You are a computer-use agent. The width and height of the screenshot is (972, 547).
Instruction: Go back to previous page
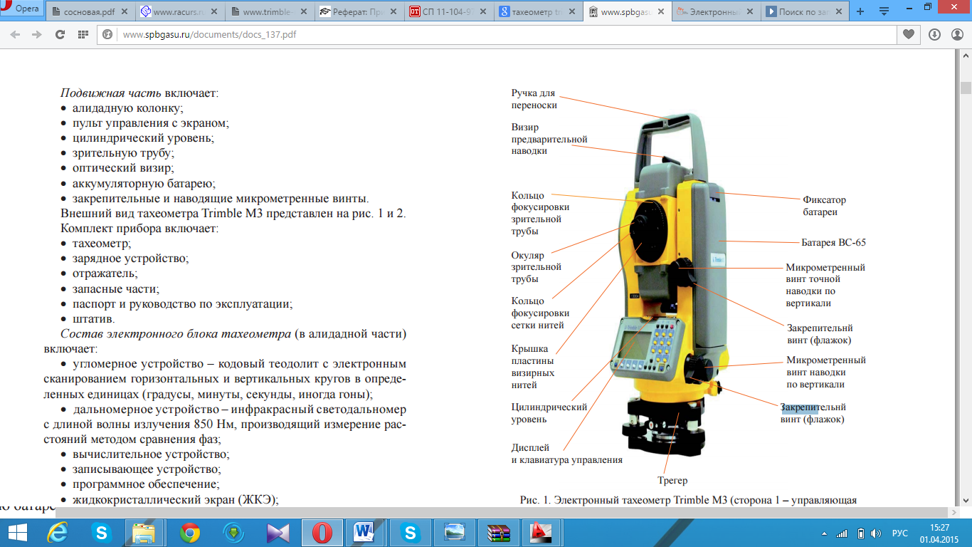[16, 34]
